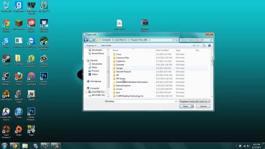Expand the Organize menu

click(91, 46)
